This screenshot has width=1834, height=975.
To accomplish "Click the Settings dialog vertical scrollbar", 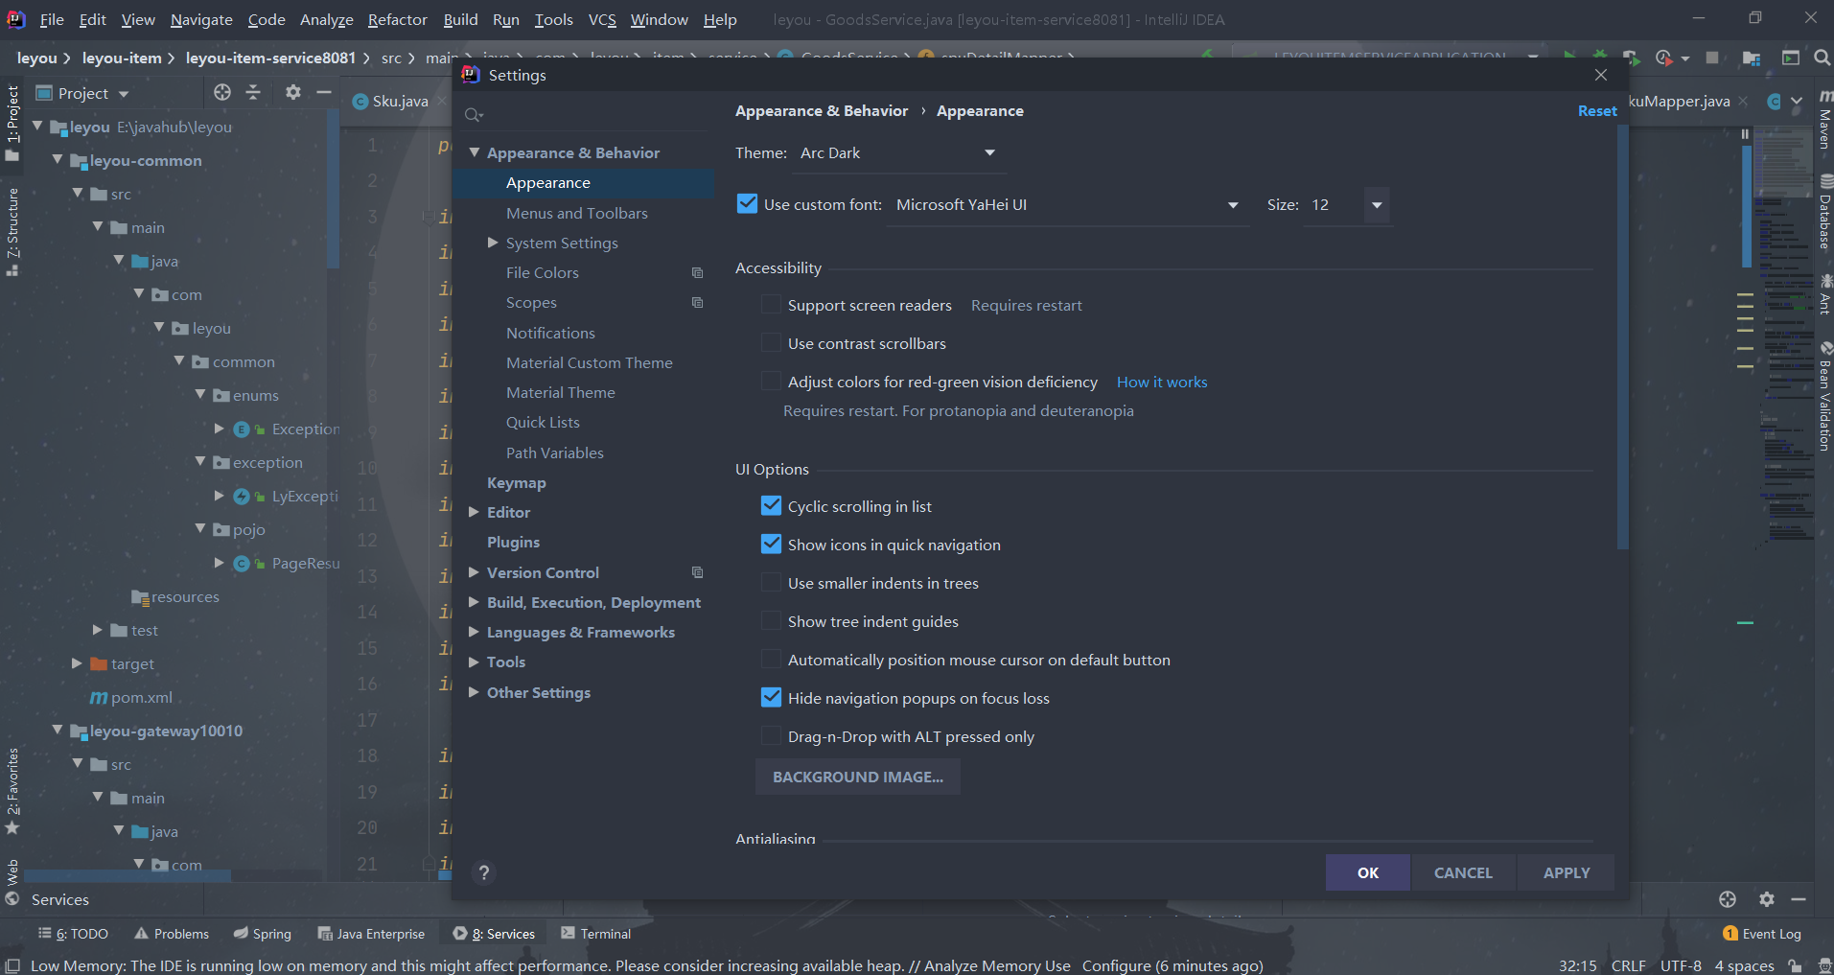I will click(x=1622, y=336).
